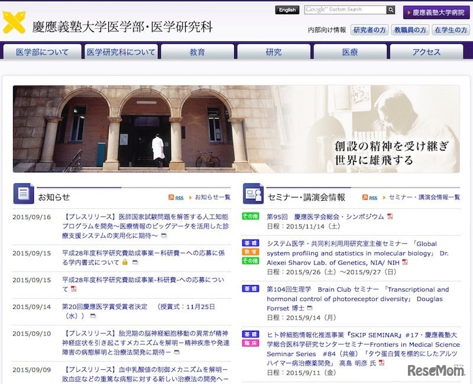Click the Keio crossed-pens logo
Image resolution: width=473 pixels, height=384 pixels.
[14, 22]
